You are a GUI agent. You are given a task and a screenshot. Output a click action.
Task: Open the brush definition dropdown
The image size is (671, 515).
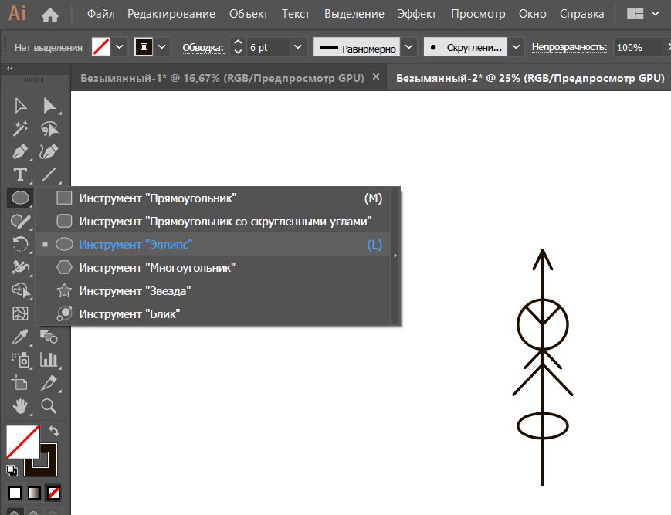tap(516, 46)
